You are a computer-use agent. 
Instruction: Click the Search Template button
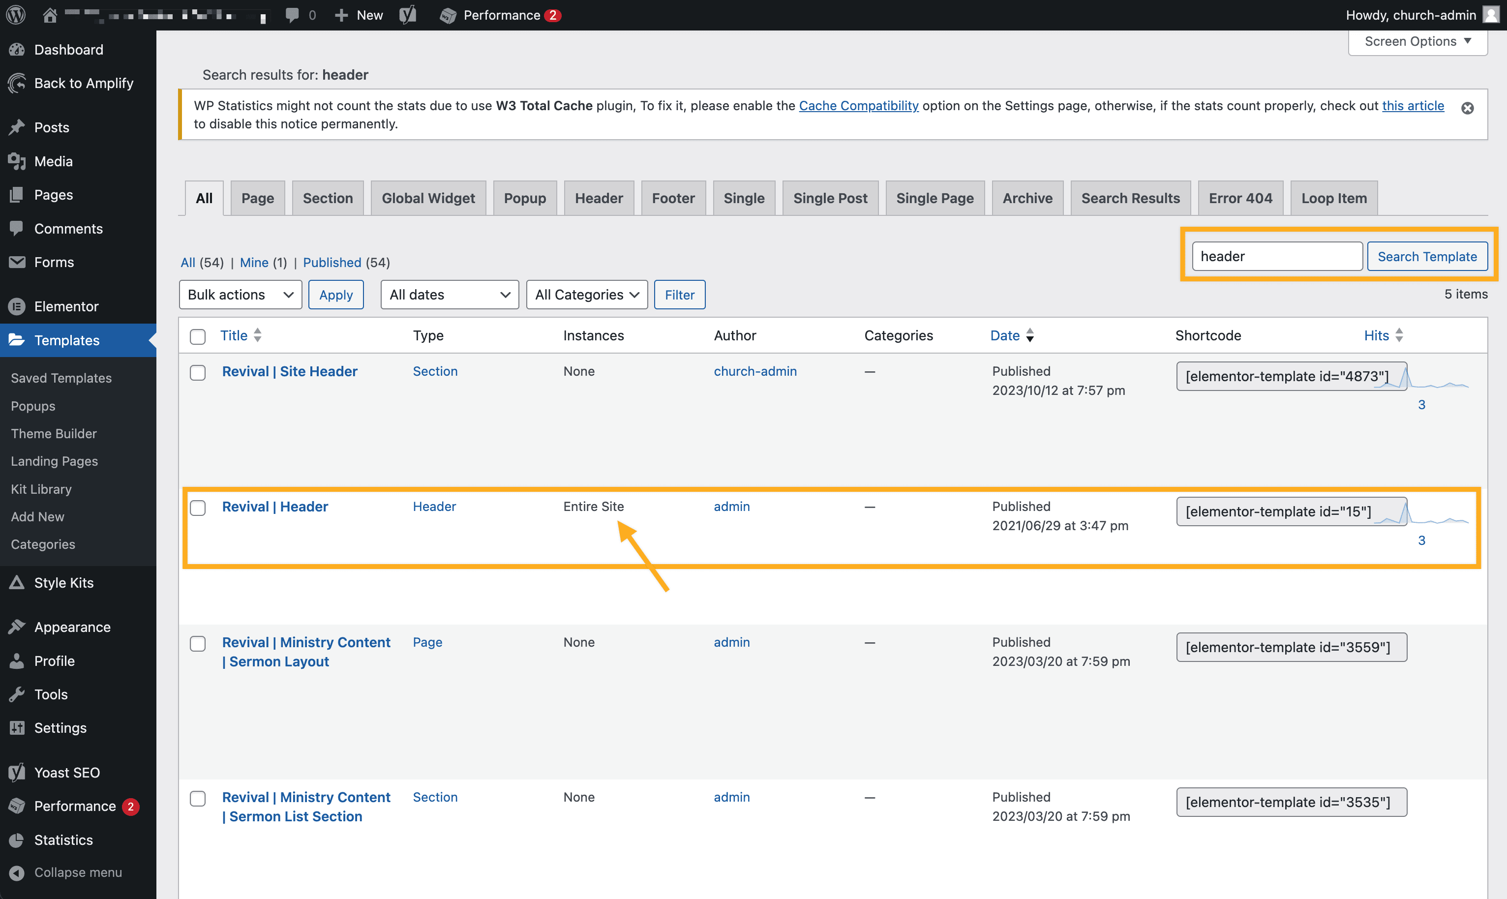1427,256
